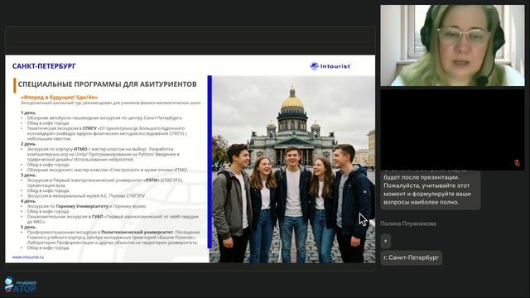
Task: Click the muted microphone icon on black tile
Action: (517, 163)
